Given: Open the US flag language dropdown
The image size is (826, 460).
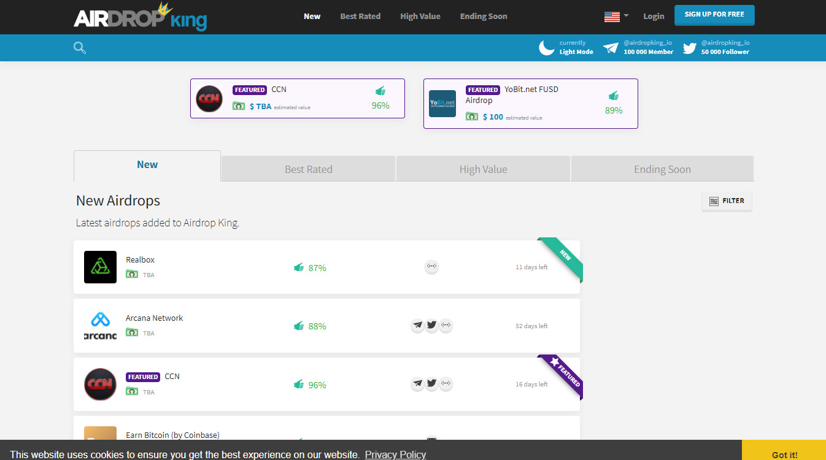Looking at the screenshot, I should click(x=616, y=17).
